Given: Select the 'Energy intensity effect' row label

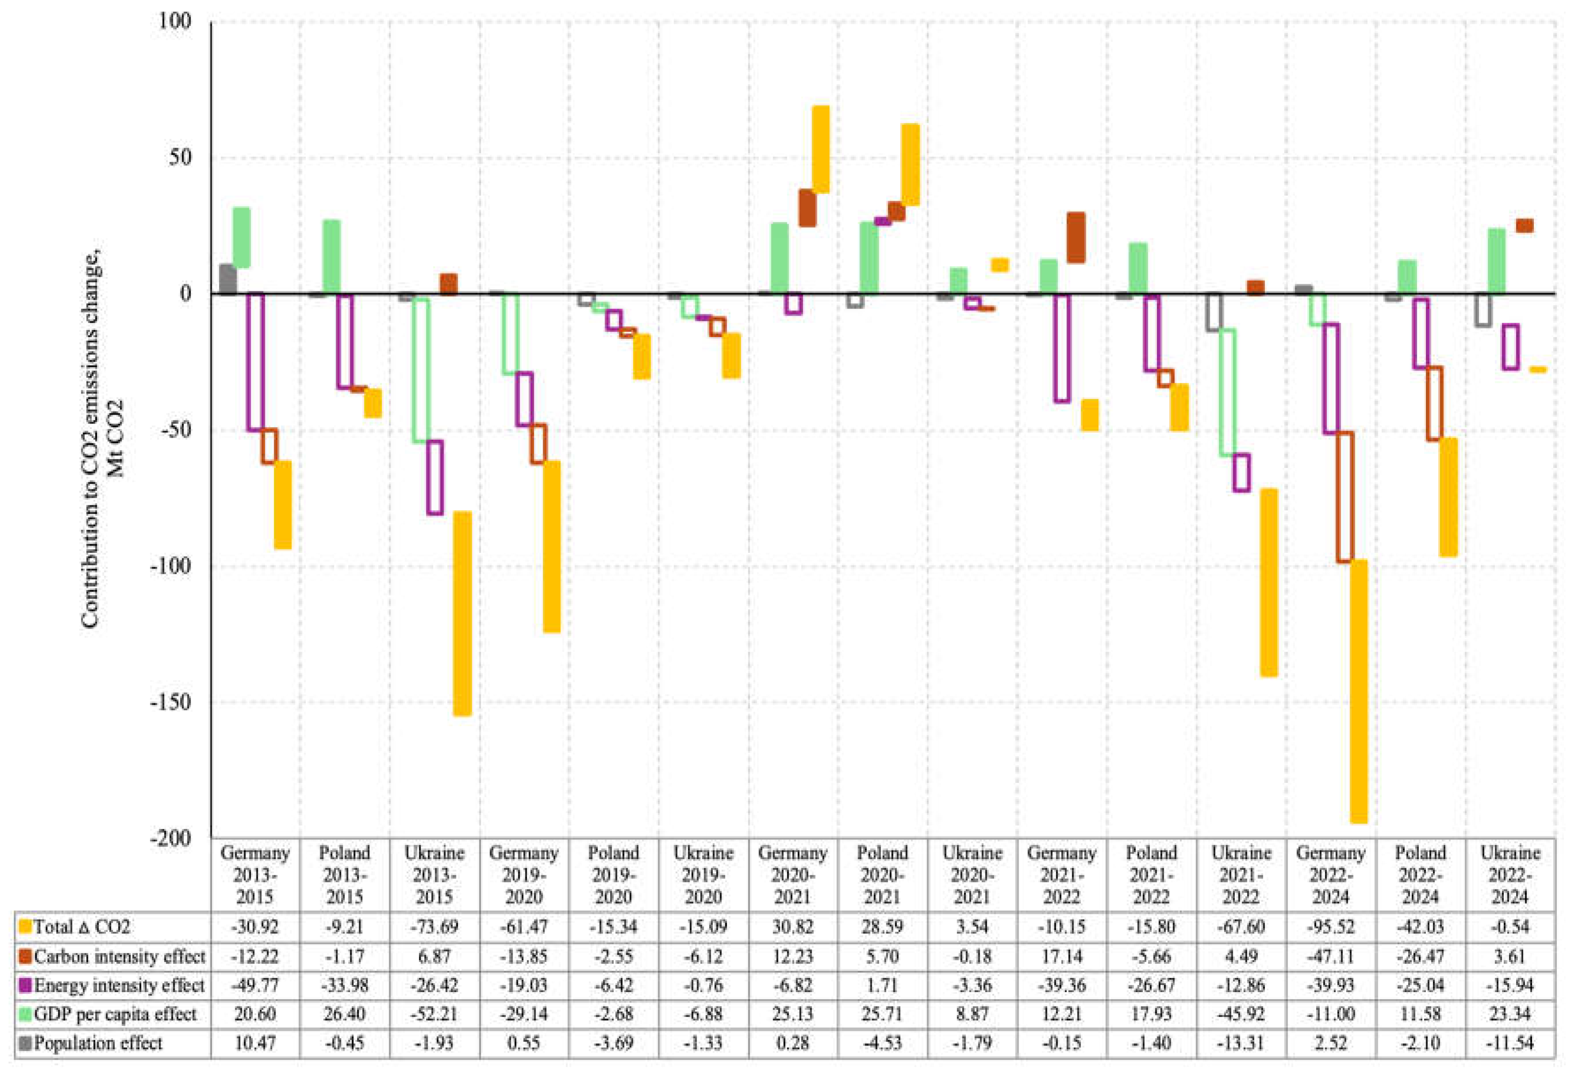Looking at the screenshot, I should pos(119,985).
